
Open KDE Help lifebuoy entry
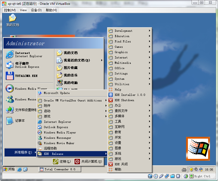coord(130,89)
